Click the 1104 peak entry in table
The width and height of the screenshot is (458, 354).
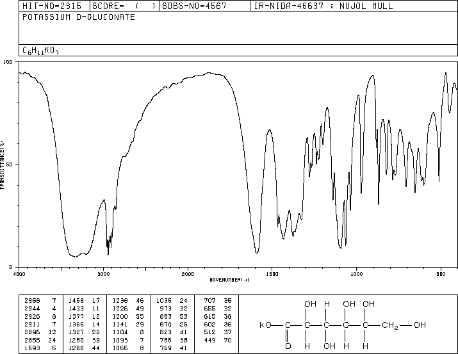[129, 332]
